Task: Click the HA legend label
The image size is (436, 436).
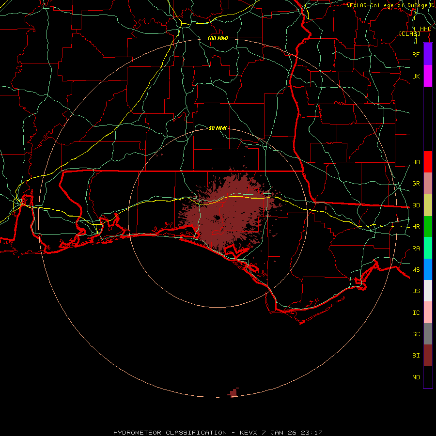Action: (x=416, y=162)
